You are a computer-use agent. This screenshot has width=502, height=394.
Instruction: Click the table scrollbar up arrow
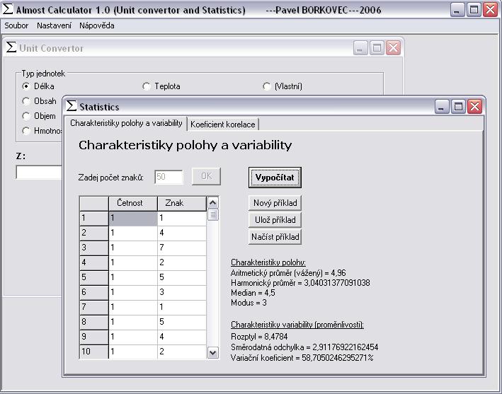(x=213, y=202)
